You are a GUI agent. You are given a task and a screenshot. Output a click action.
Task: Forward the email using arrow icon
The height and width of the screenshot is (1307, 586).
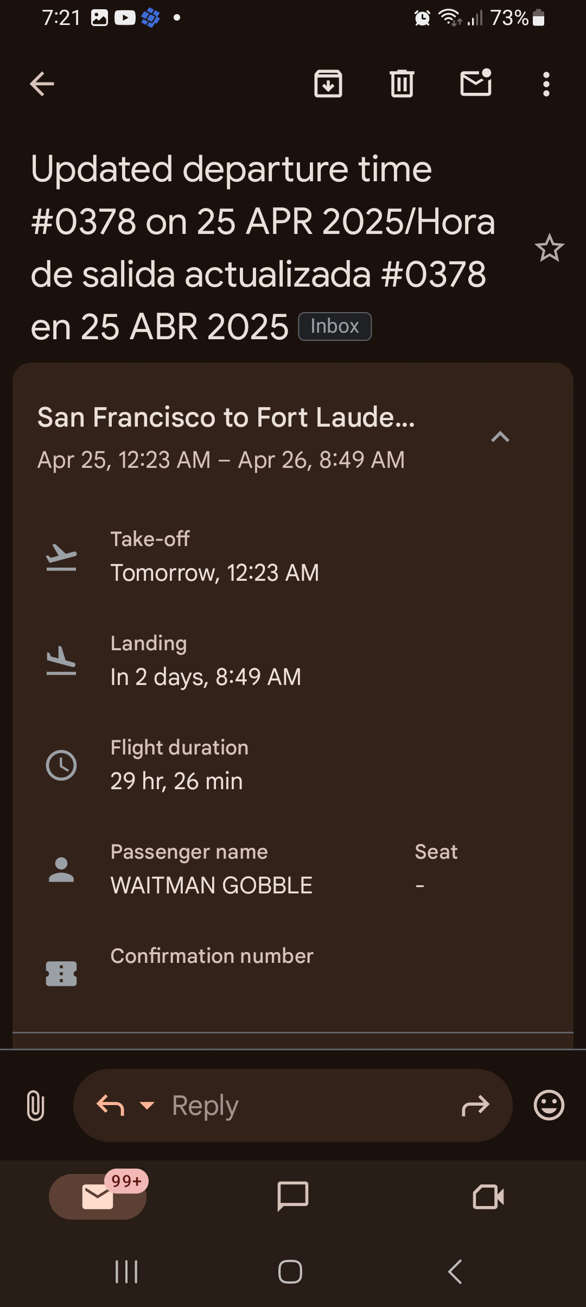pyautogui.click(x=475, y=1105)
